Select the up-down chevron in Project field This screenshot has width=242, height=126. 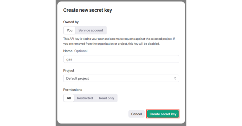pos(175,78)
